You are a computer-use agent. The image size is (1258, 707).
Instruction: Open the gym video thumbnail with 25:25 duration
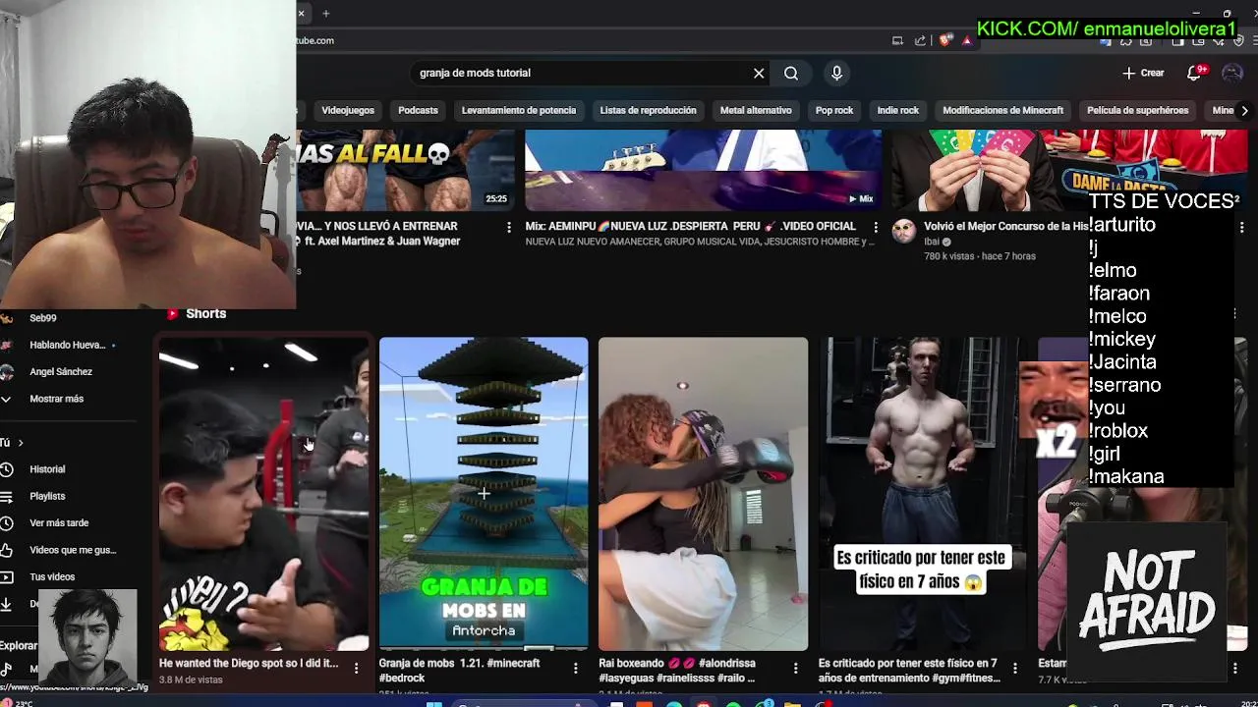pos(405,170)
